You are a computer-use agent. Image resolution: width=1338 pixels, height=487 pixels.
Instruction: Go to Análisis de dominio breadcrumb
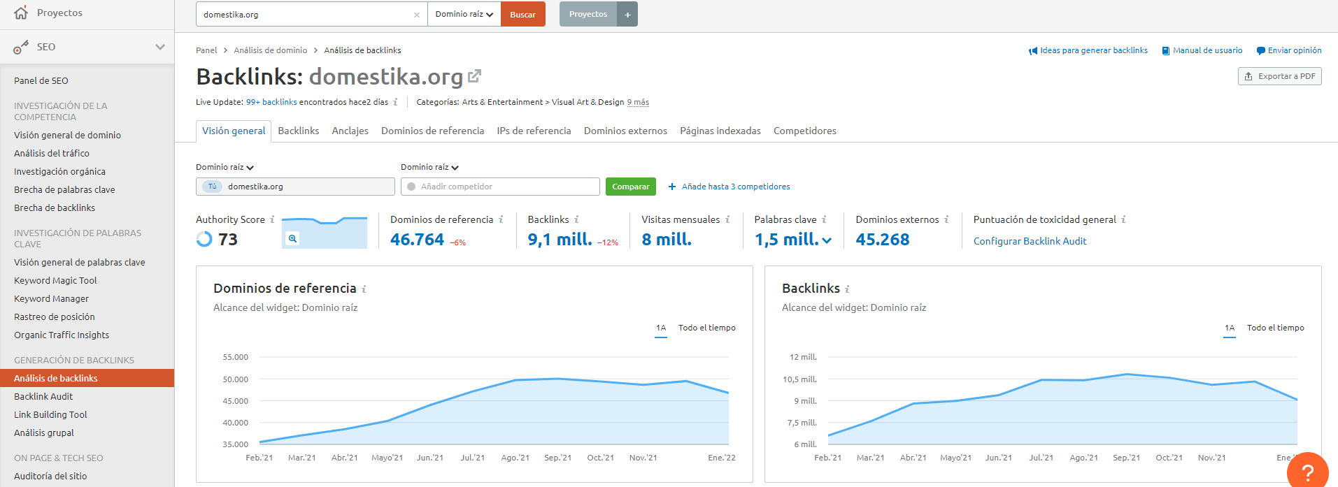tap(271, 50)
